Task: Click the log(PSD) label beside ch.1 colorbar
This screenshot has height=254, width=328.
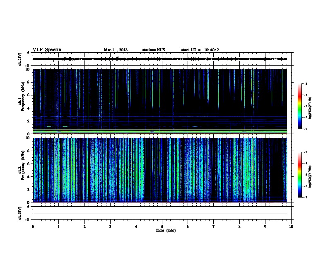Action: coord(310,108)
